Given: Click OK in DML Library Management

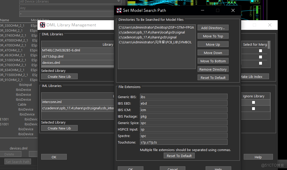Looking at the screenshot, I should [54, 157].
